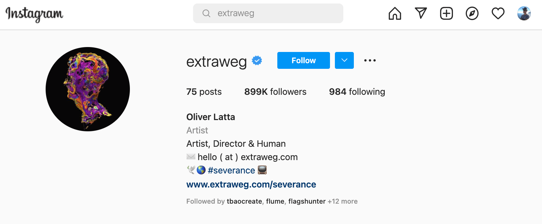Image resolution: width=542 pixels, height=224 pixels.
Task: Open mutual follower tbaocreate's profile
Action: [244, 202]
